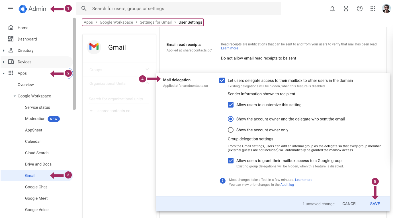This screenshot has width=393, height=218.
Task: Open the hamburger main menu icon
Action: pyautogui.click(x=10, y=9)
